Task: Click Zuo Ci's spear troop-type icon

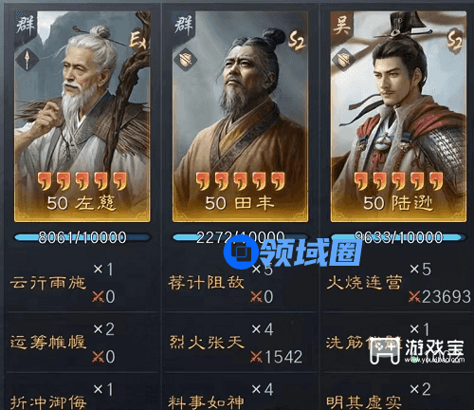Action: [x=27, y=60]
